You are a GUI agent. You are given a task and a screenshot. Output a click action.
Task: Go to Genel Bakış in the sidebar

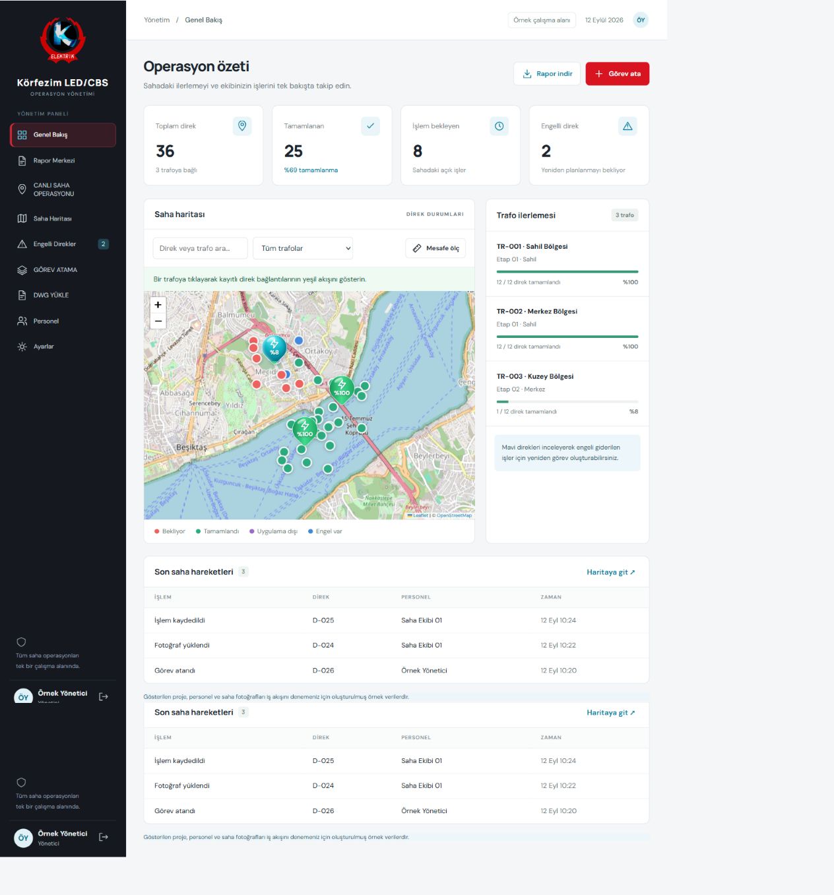click(63, 135)
